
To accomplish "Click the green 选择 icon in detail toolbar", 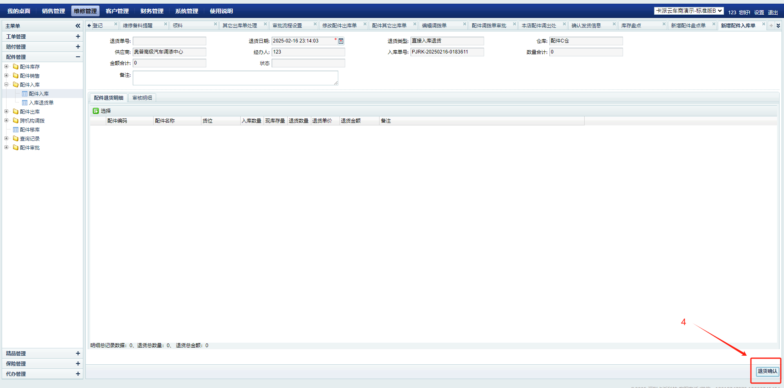I will tap(96, 111).
